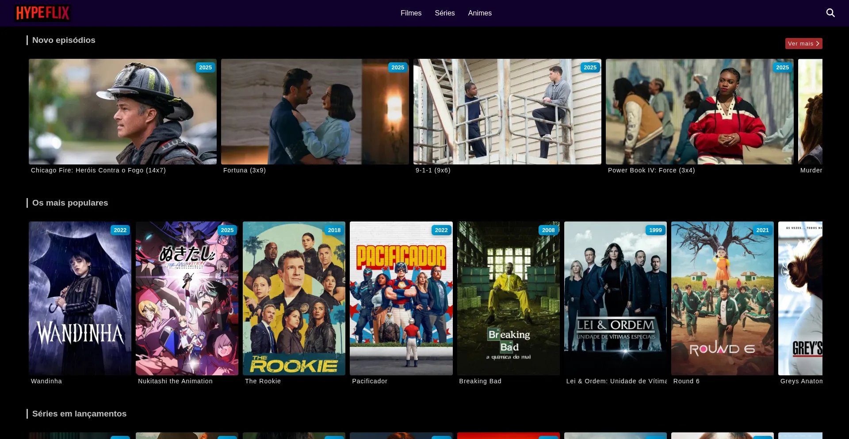
Task: Open Power Book IV: Force episode thumbnail
Action: tap(700, 111)
